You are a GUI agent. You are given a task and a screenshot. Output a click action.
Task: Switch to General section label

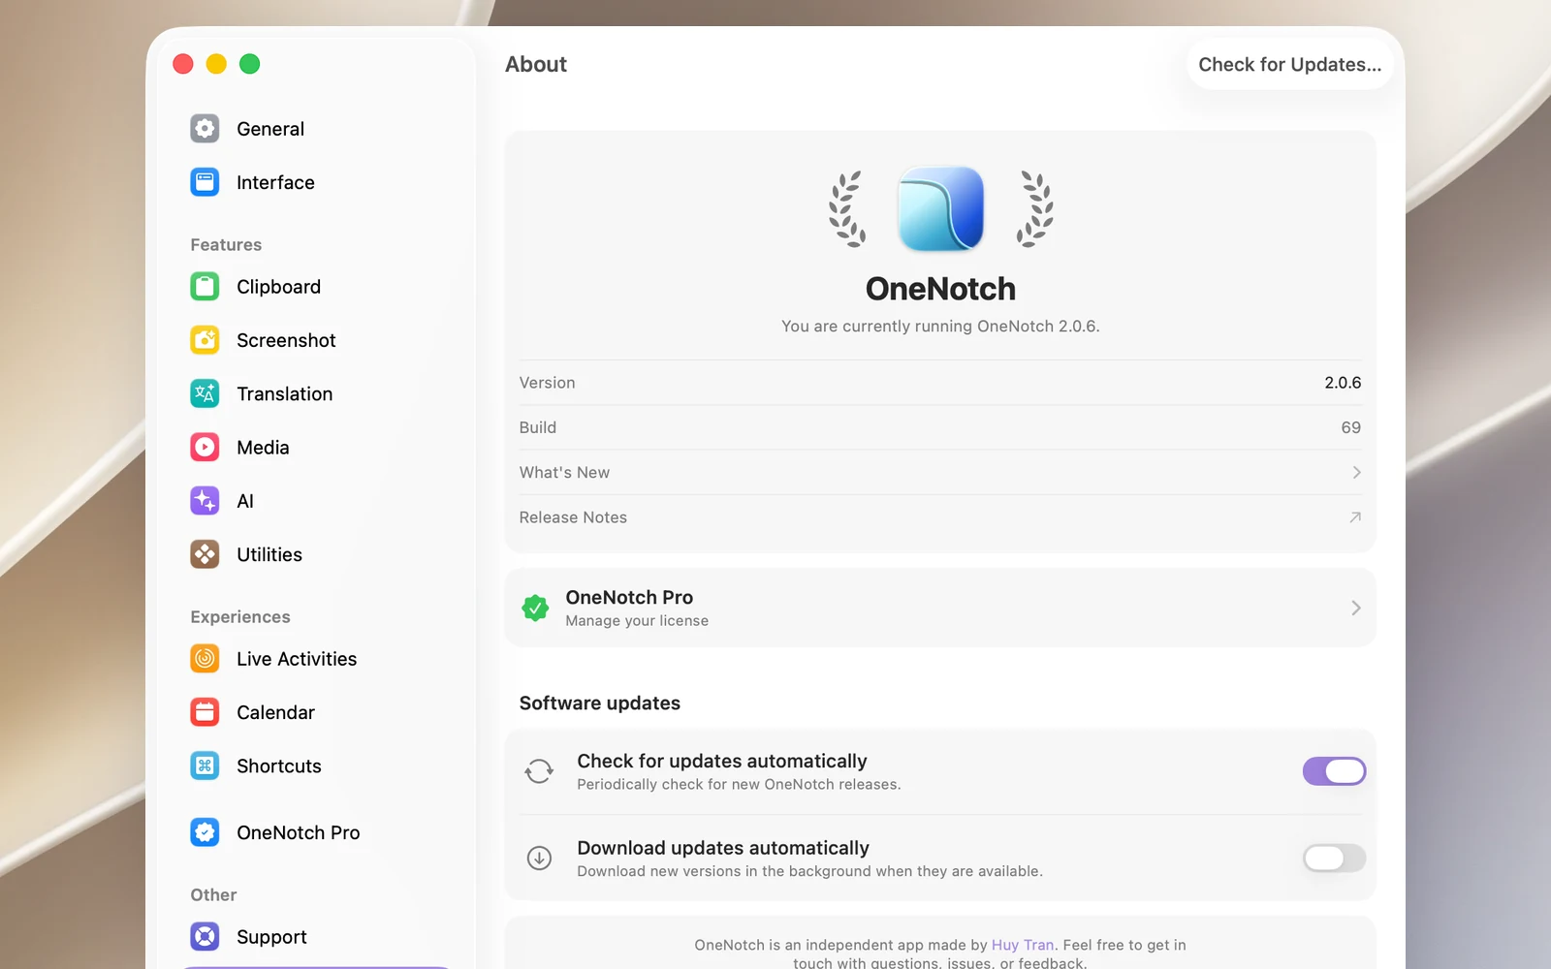click(x=270, y=129)
